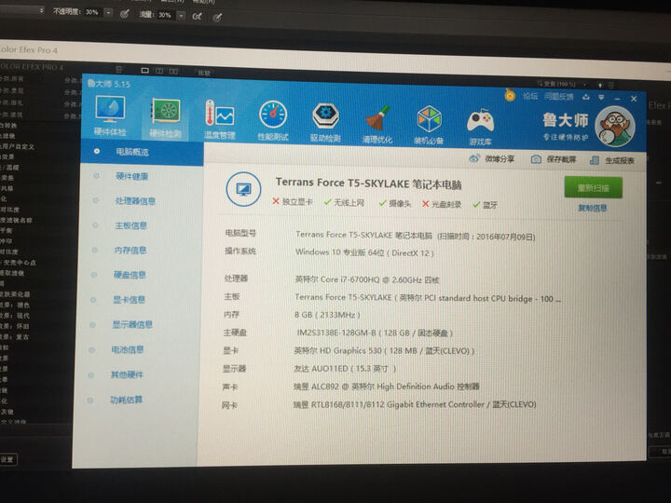Click 'AUO11ED ( 15.3 英寸 )' display text
This screenshot has height=503, width=671.
[354, 369]
